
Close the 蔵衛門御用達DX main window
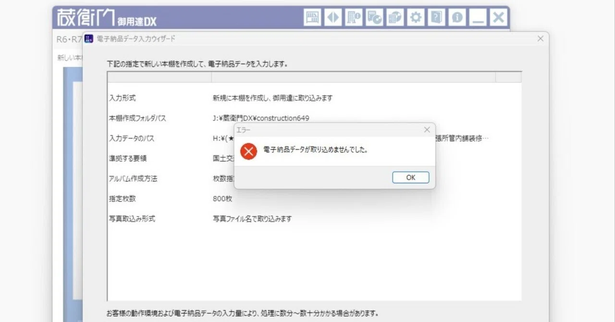[499, 18]
